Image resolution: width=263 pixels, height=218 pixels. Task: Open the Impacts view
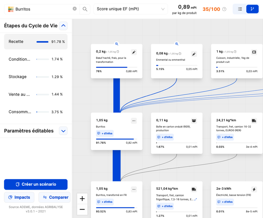(20, 197)
